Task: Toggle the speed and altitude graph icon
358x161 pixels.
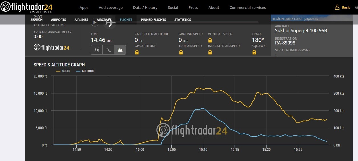Action: tap(120, 50)
